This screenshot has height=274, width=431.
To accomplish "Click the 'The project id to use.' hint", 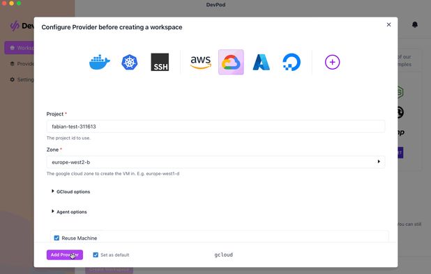I will (68, 138).
